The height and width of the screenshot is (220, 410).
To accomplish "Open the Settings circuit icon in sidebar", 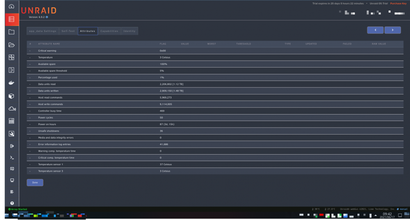I will (11, 57).
